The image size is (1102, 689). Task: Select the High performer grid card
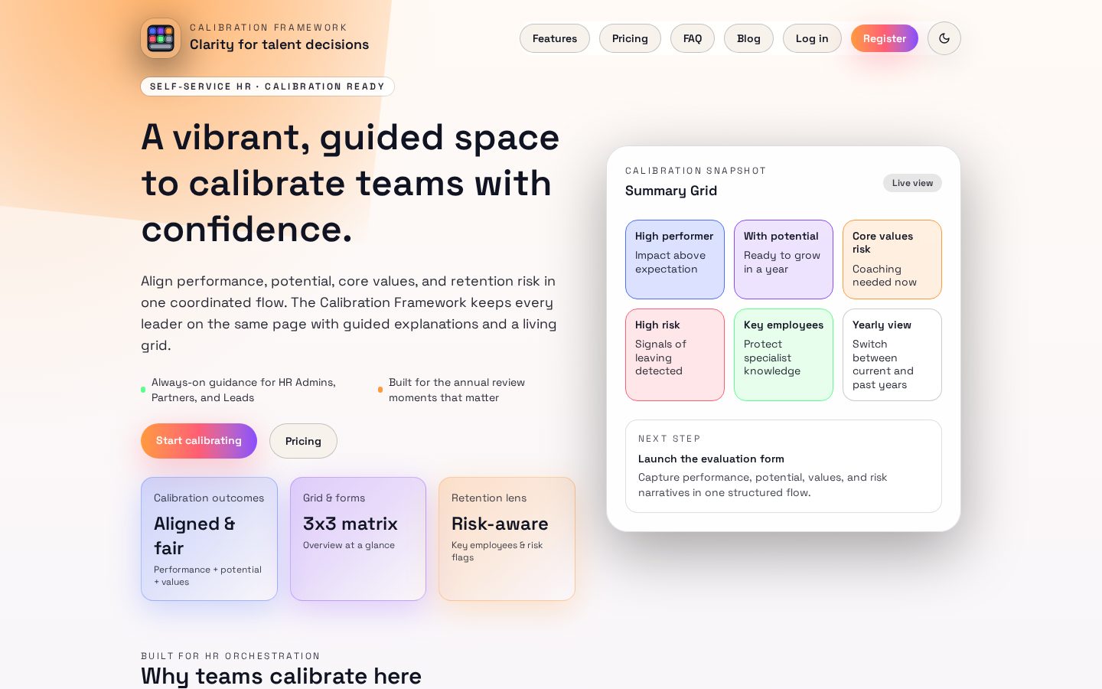[675, 260]
